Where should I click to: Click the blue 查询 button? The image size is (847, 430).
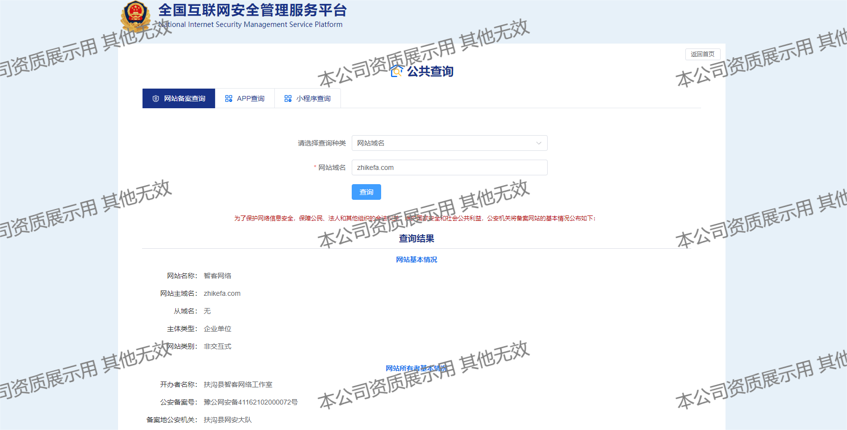click(x=366, y=192)
